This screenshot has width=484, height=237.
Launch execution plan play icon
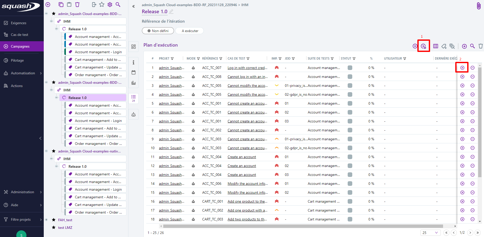pyautogui.click(x=415, y=46)
